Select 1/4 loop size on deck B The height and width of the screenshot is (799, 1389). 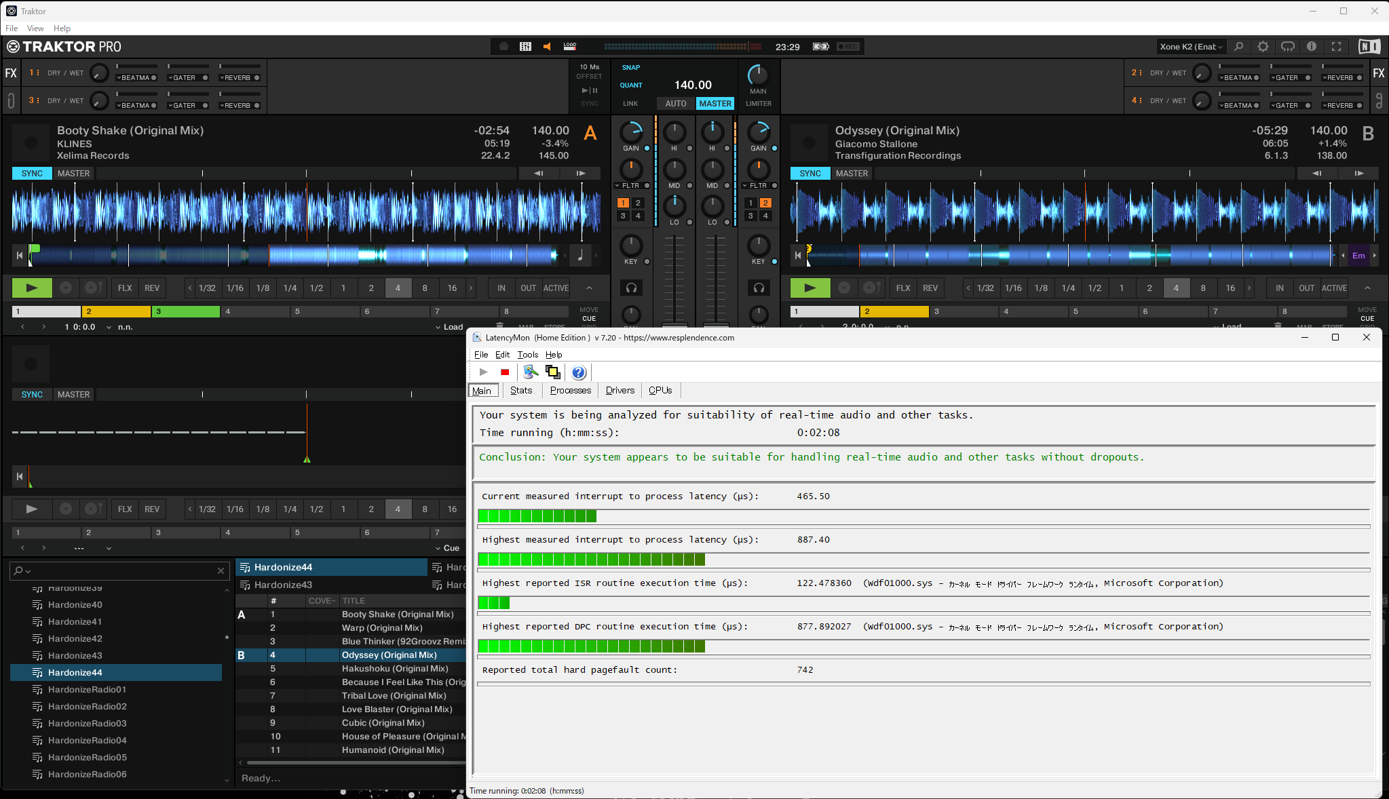(1068, 288)
